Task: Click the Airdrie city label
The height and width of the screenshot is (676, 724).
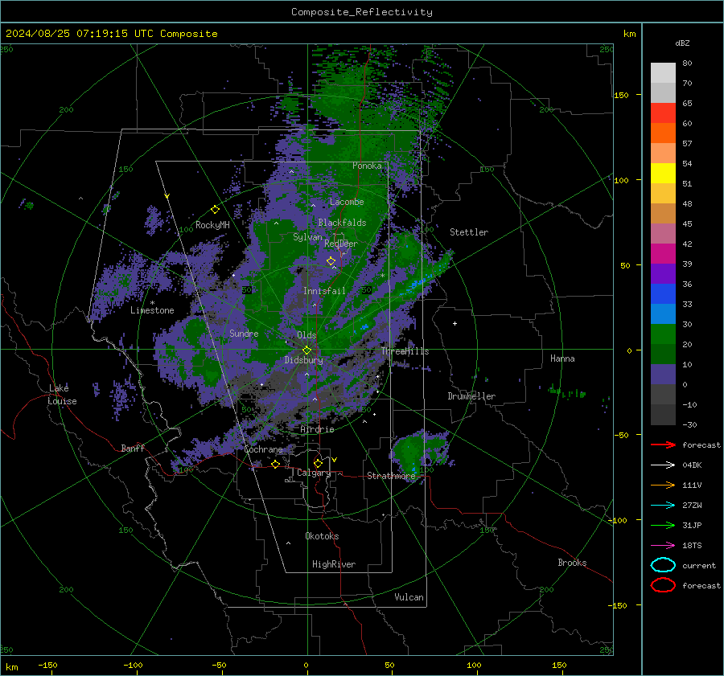Action: [317, 429]
